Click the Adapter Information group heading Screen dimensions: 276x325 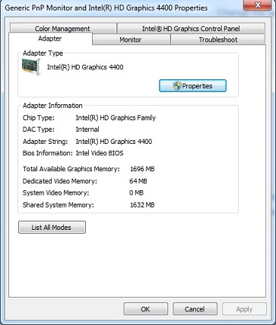point(52,106)
